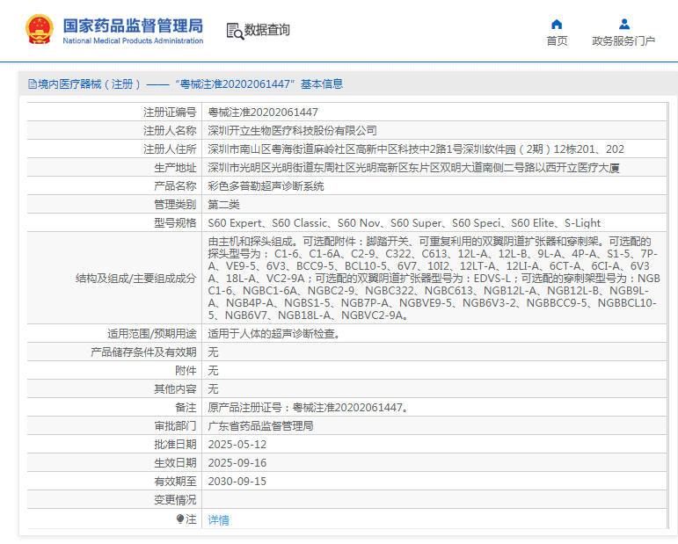Click the national emblem logo
678x544 pixels.
click(39, 30)
